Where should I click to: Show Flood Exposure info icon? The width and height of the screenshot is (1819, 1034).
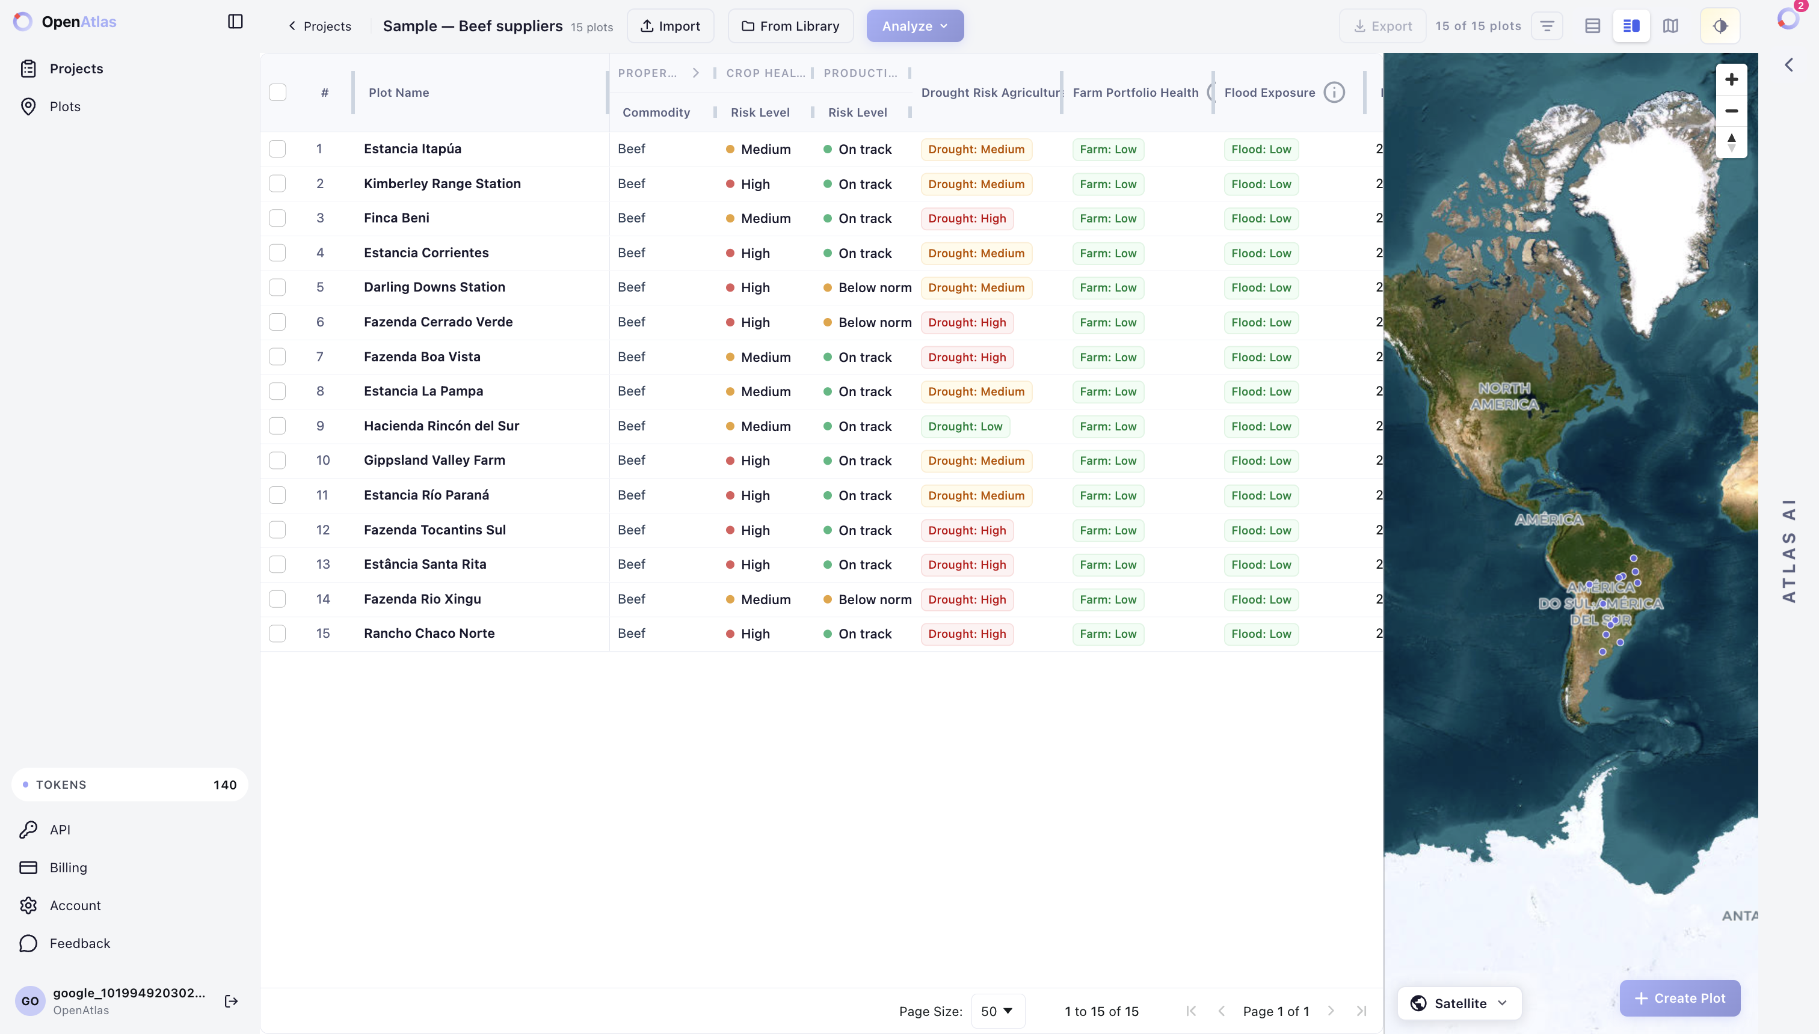1334,93
